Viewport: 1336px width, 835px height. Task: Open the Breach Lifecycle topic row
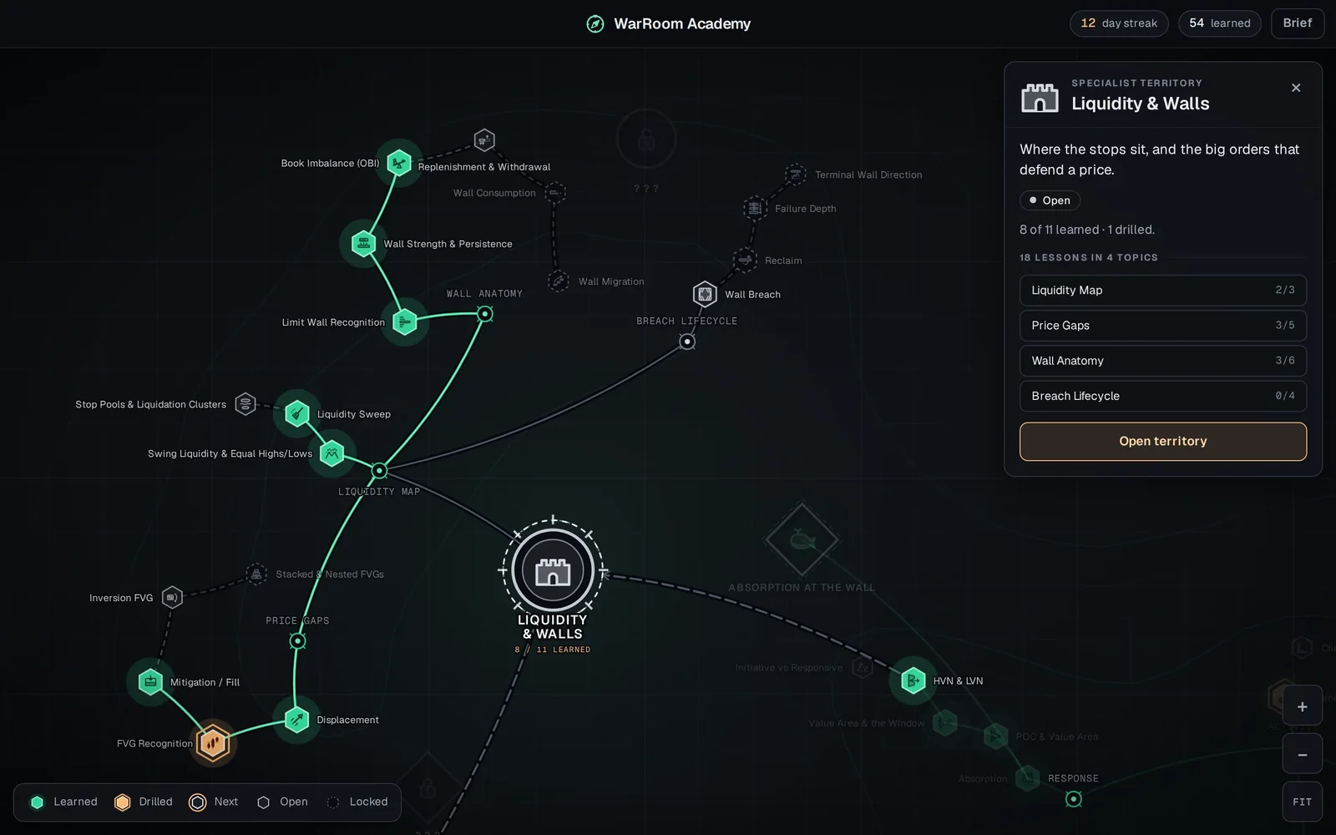1163,396
